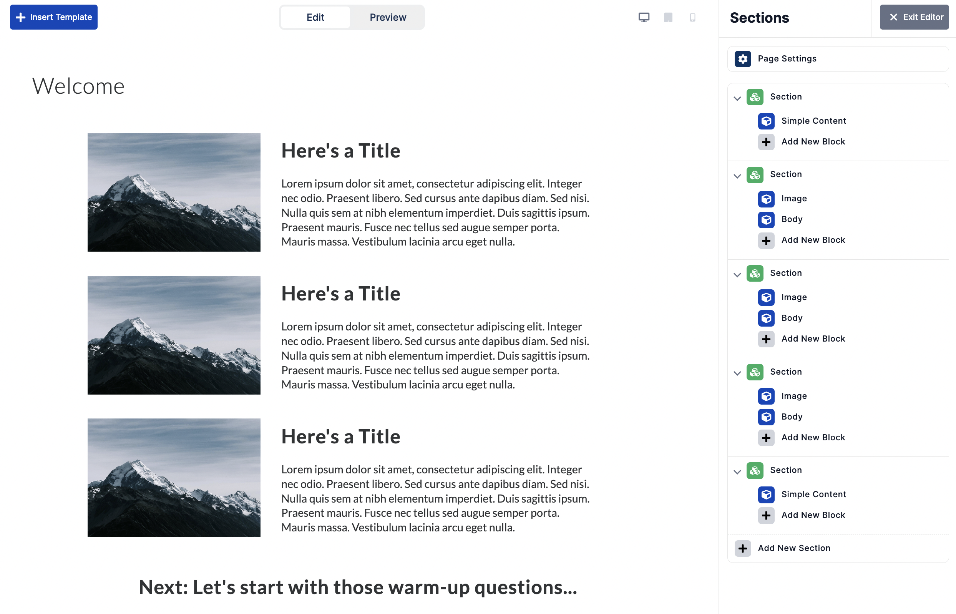Switch to Preview mode
The width and height of the screenshot is (956, 614).
coord(387,17)
